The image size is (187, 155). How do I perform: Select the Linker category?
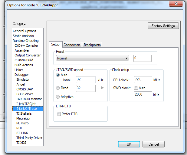(x=19, y=70)
